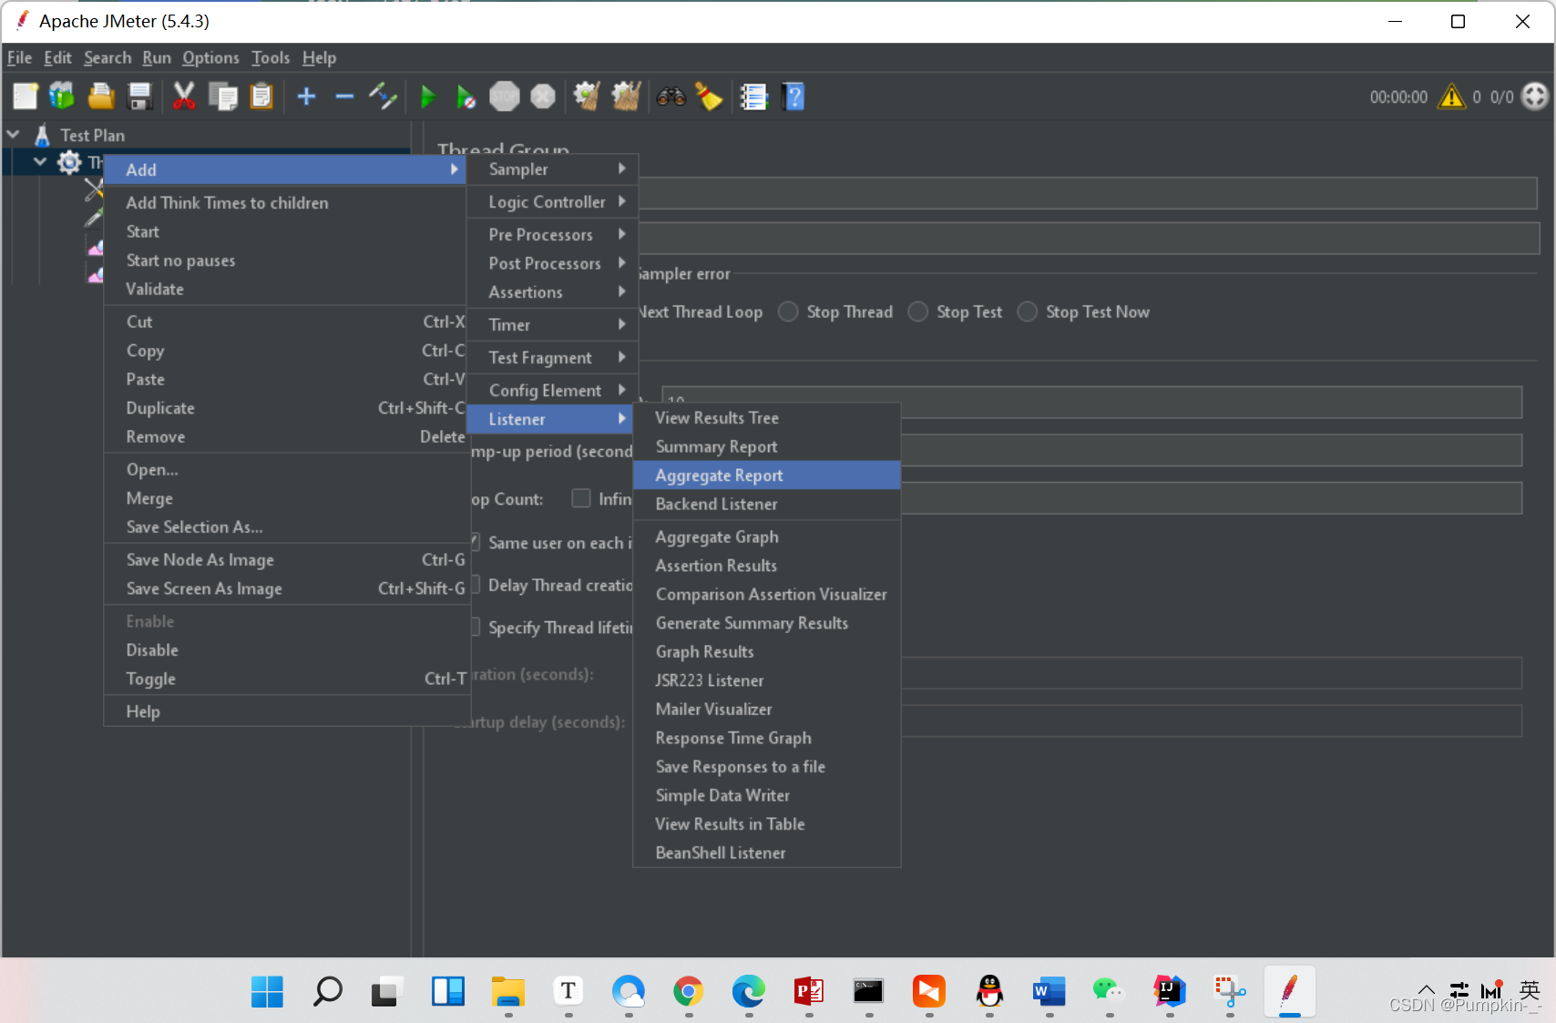This screenshot has width=1556, height=1023.
Task: Click the Comments input field
Action: 1089,239
